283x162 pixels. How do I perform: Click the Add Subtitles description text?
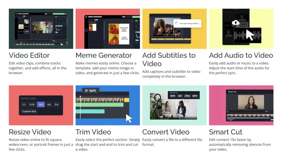[x=171, y=74]
